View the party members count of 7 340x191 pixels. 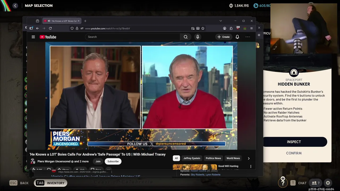pyautogui.click(x=316, y=183)
